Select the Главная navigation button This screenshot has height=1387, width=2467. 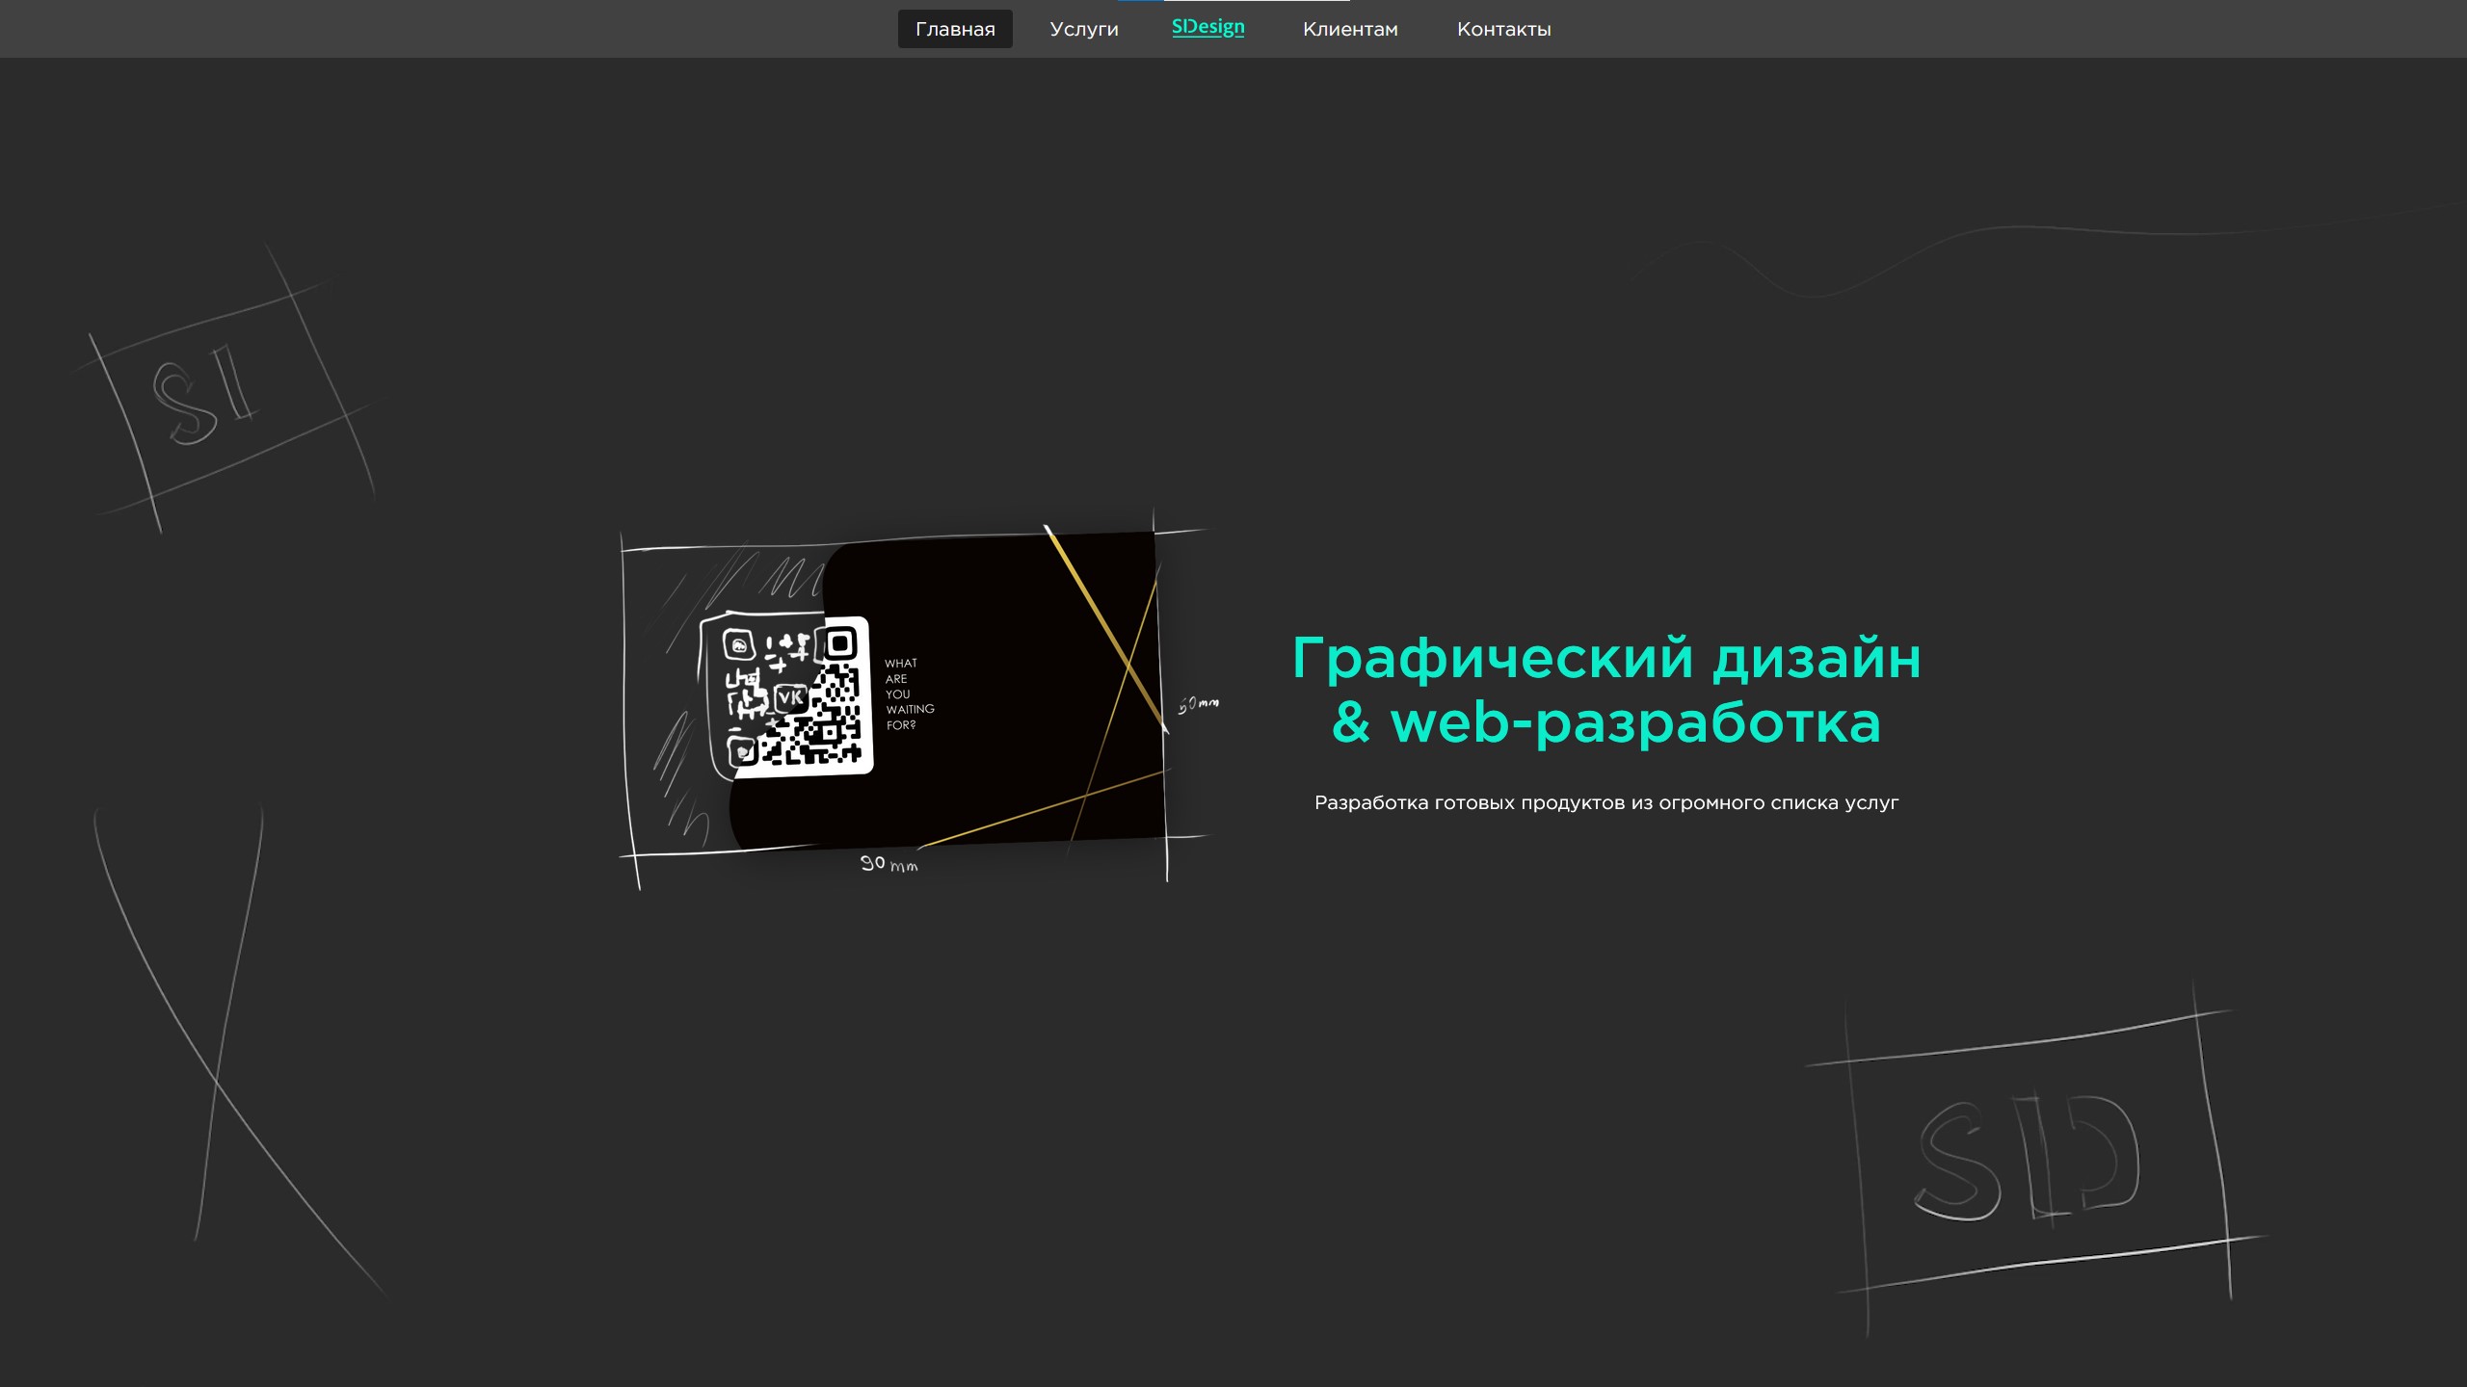coord(954,29)
